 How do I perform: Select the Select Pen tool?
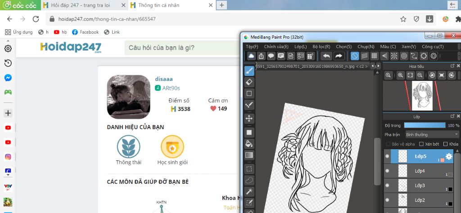pos(249,203)
